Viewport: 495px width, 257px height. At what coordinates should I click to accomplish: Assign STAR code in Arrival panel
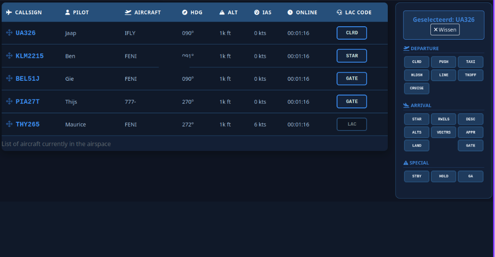click(416, 119)
